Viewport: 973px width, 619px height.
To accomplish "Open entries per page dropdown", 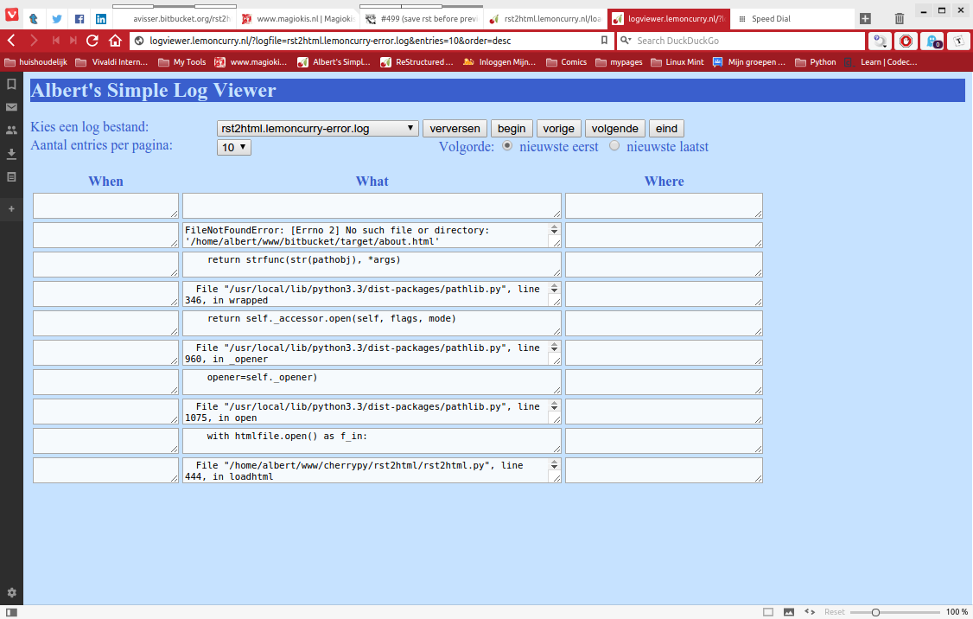I will point(234,147).
